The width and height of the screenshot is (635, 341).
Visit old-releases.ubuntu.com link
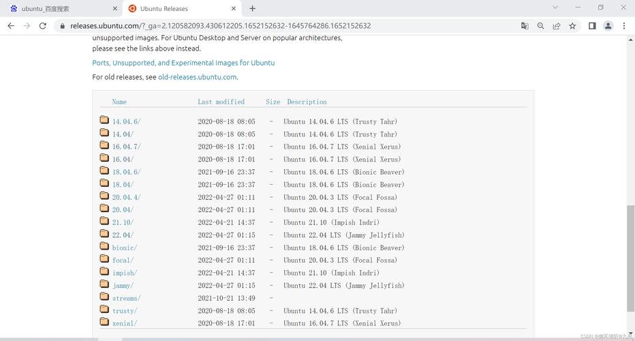click(x=197, y=77)
